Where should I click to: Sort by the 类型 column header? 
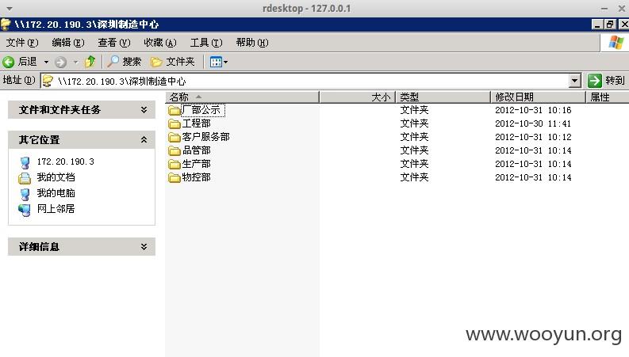click(x=443, y=97)
